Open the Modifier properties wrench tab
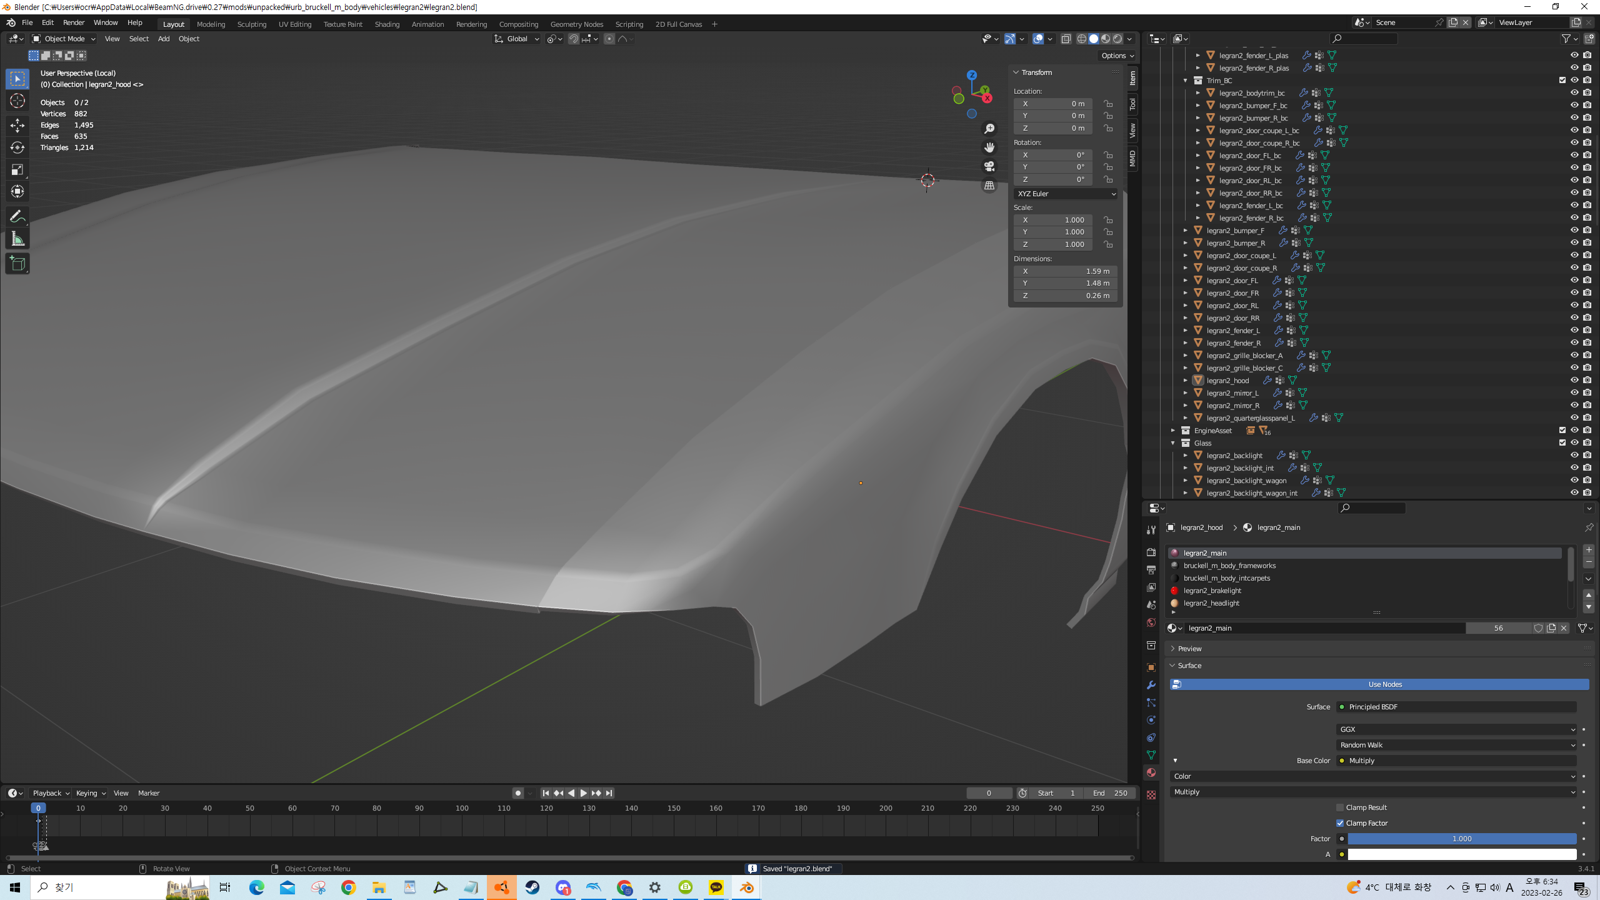 tap(1151, 685)
